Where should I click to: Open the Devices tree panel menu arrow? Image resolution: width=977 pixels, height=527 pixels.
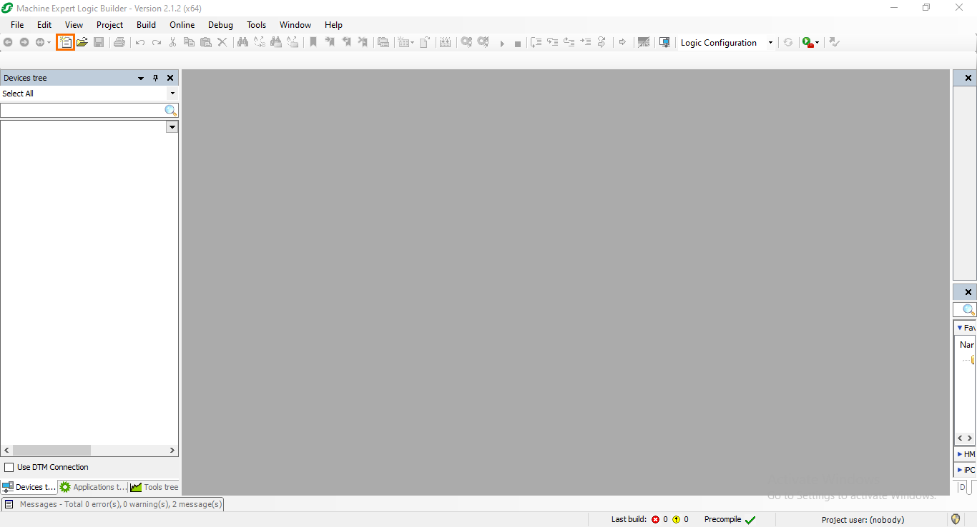(x=141, y=78)
